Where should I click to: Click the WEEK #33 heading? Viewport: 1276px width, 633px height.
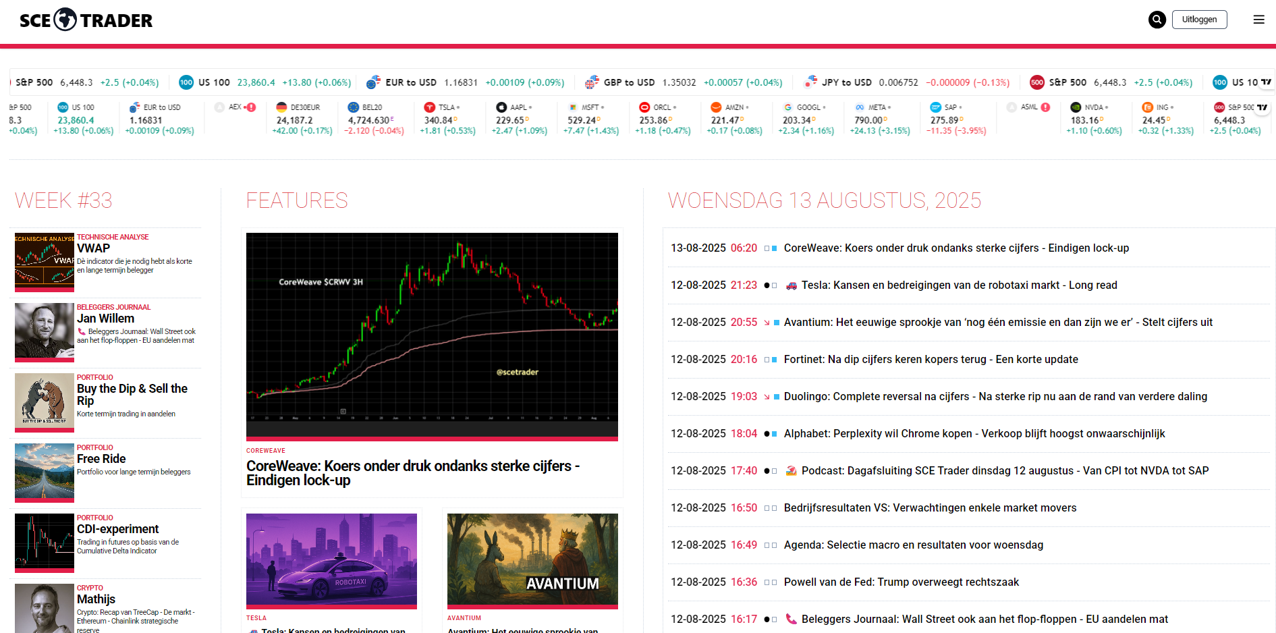pos(63,200)
